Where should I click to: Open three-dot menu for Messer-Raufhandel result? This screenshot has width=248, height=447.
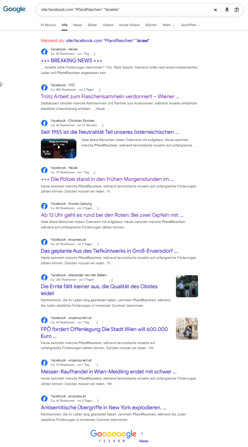click(97, 365)
